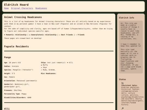Screen dimensions: 147x110
Task: Select the Fogvale Residents heading
Action: point(16,46)
